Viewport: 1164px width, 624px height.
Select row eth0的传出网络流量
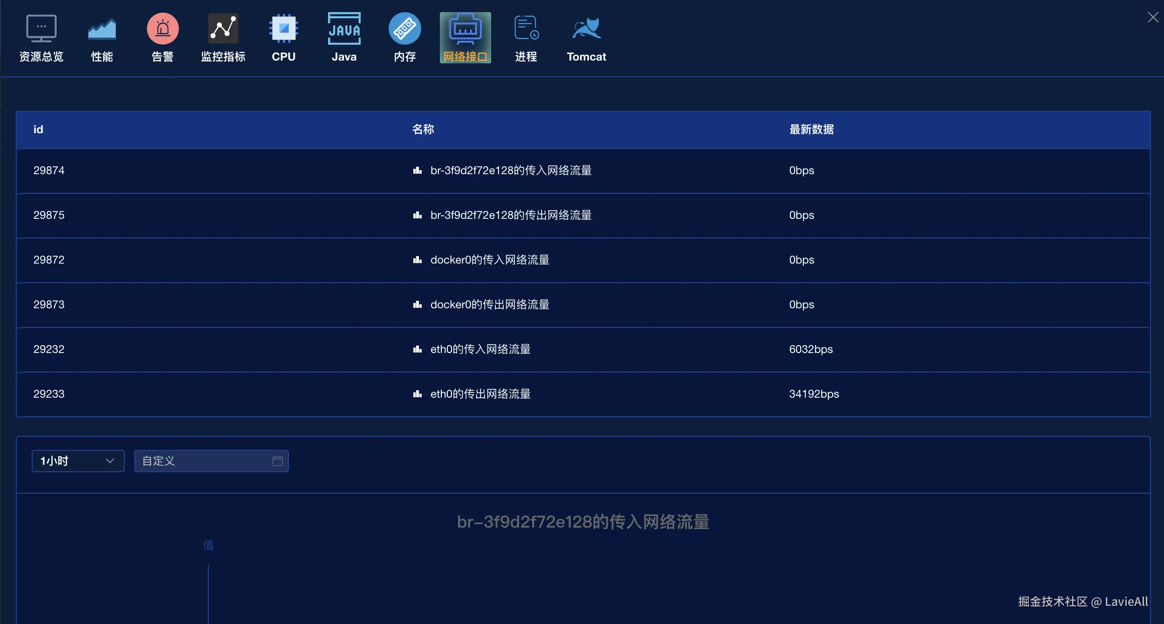pos(480,394)
